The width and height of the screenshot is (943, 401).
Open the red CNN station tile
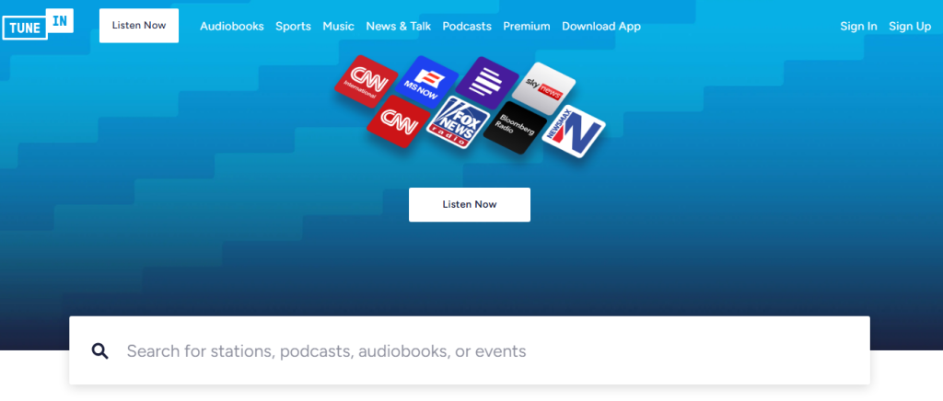point(398,121)
